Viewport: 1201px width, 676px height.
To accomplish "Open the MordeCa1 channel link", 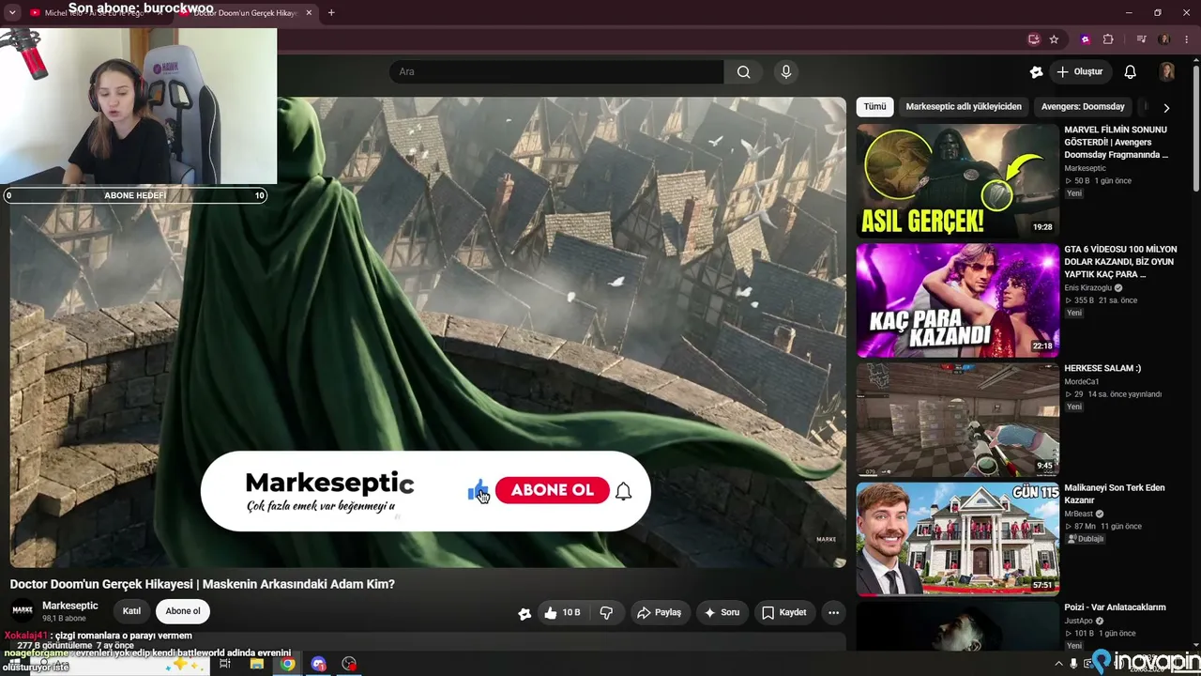I will point(1081,382).
